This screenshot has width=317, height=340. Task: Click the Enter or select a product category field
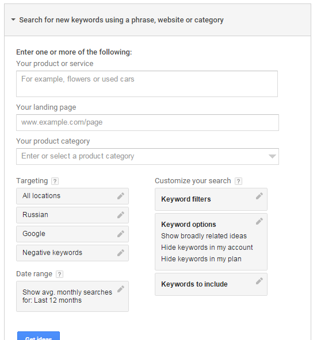[x=147, y=156]
